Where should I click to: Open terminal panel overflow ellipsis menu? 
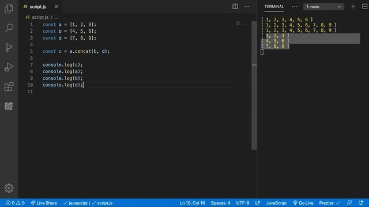(295, 6)
